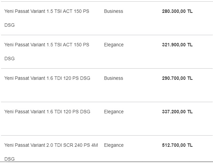Select the 290.700,00 TL price

pyautogui.click(x=177, y=78)
